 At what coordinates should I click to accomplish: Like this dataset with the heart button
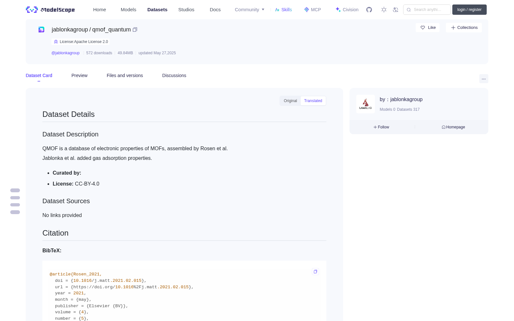click(x=428, y=28)
